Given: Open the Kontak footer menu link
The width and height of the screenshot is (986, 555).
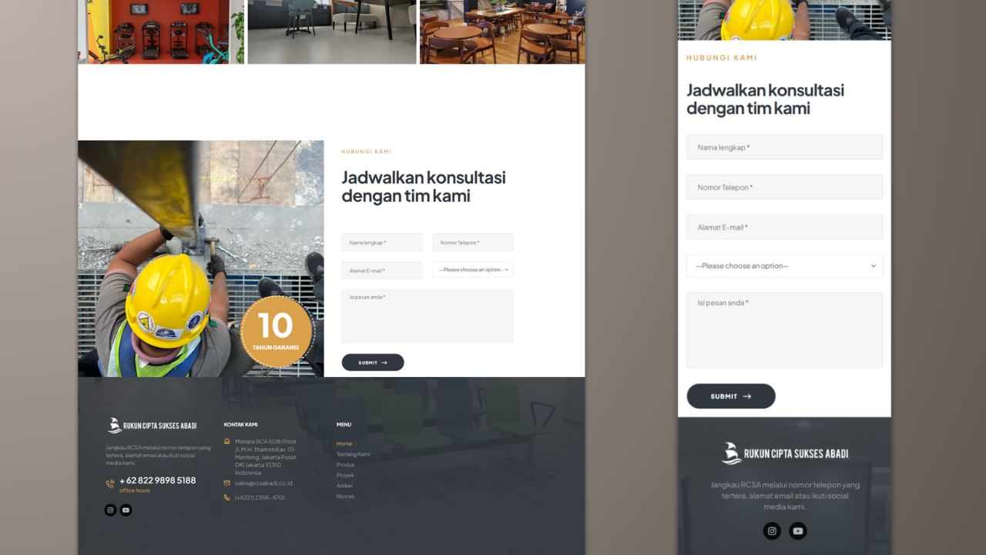Looking at the screenshot, I should coord(345,496).
